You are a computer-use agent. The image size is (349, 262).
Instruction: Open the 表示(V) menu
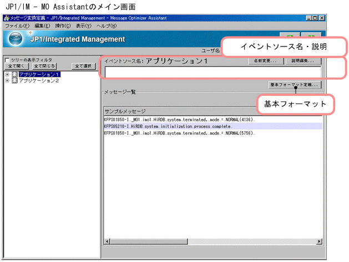(83, 26)
